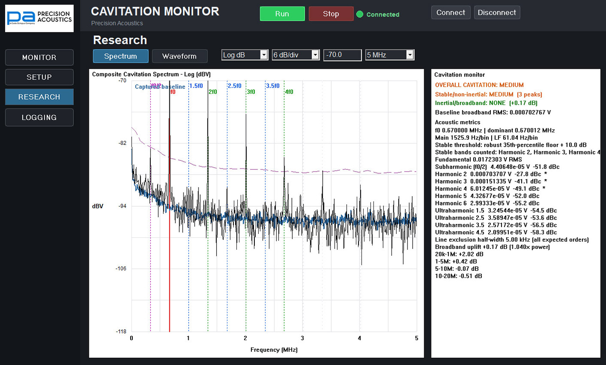606x365 pixels.
Task: Click the Harmonic 6 metric row
Action: click(x=487, y=203)
